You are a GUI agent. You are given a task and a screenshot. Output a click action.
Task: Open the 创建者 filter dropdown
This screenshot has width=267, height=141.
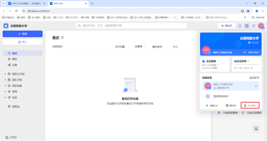[140, 47]
